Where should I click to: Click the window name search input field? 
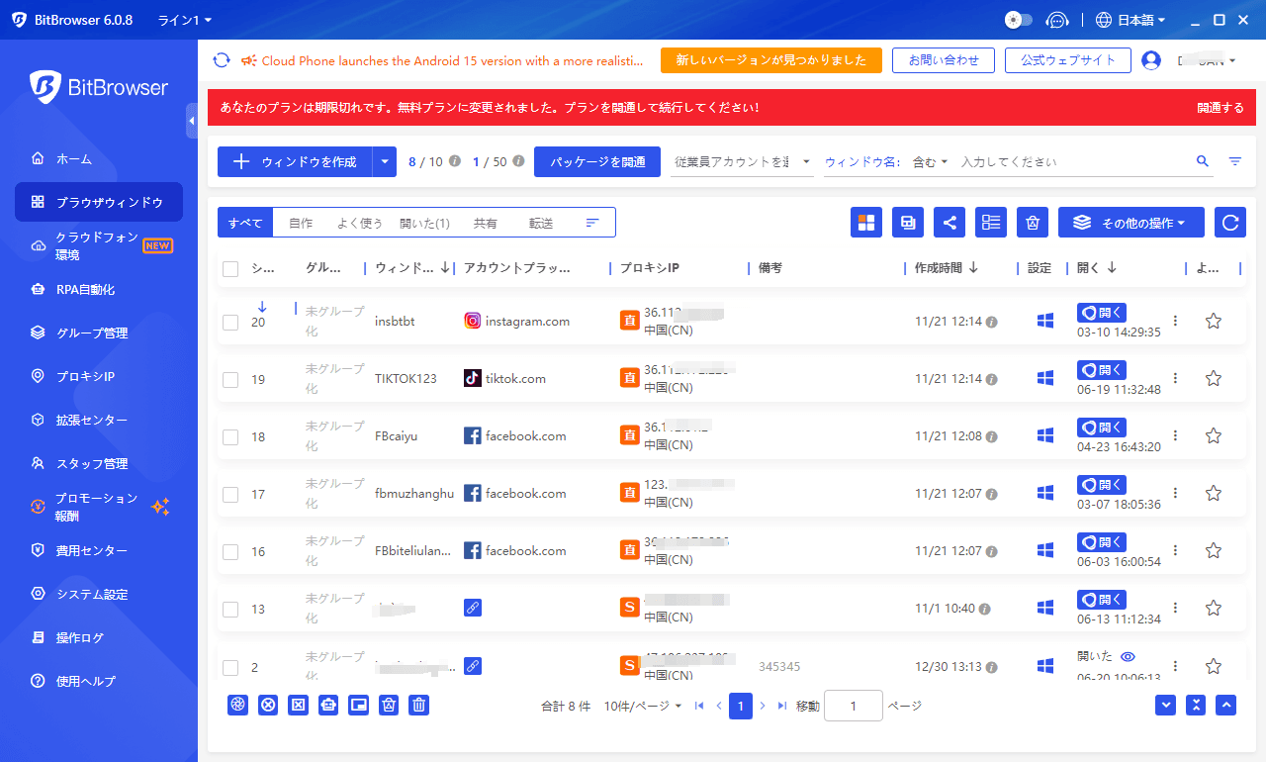pyautogui.click(x=1073, y=161)
